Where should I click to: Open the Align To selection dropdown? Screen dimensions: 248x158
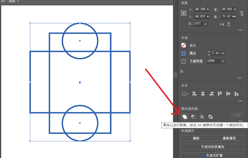(x=185, y=94)
